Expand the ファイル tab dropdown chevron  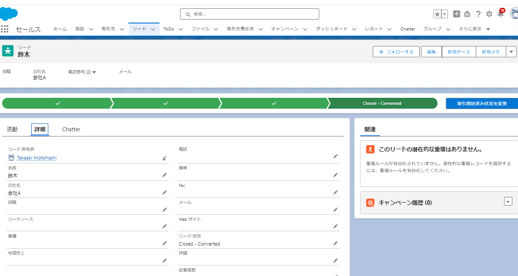(x=216, y=29)
